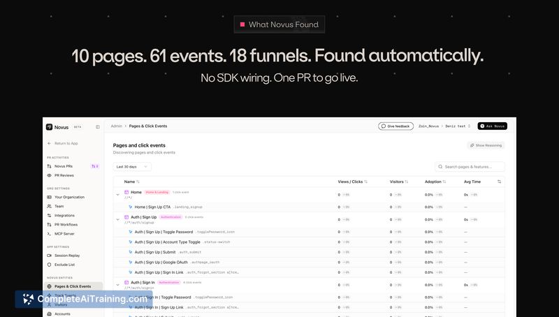This screenshot has height=317, width=559.
Task: Open the Deniz test app switcher
Action: (458, 126)
